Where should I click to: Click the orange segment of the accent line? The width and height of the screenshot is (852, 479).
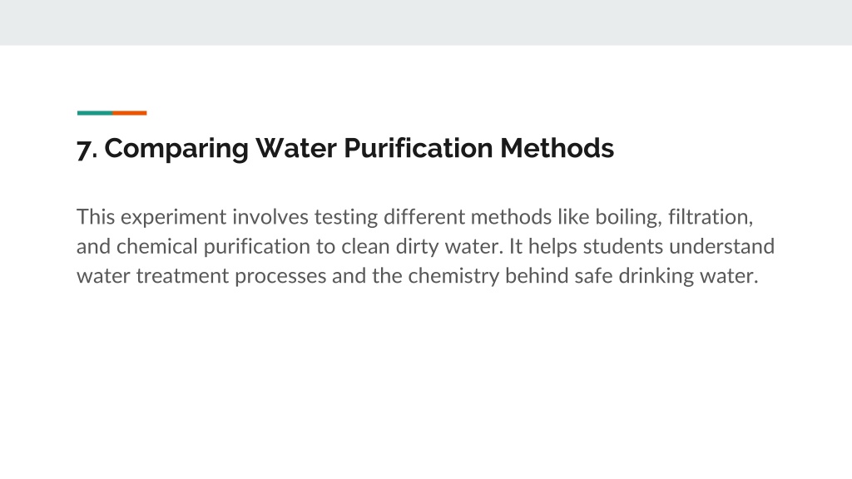(129, 113)
